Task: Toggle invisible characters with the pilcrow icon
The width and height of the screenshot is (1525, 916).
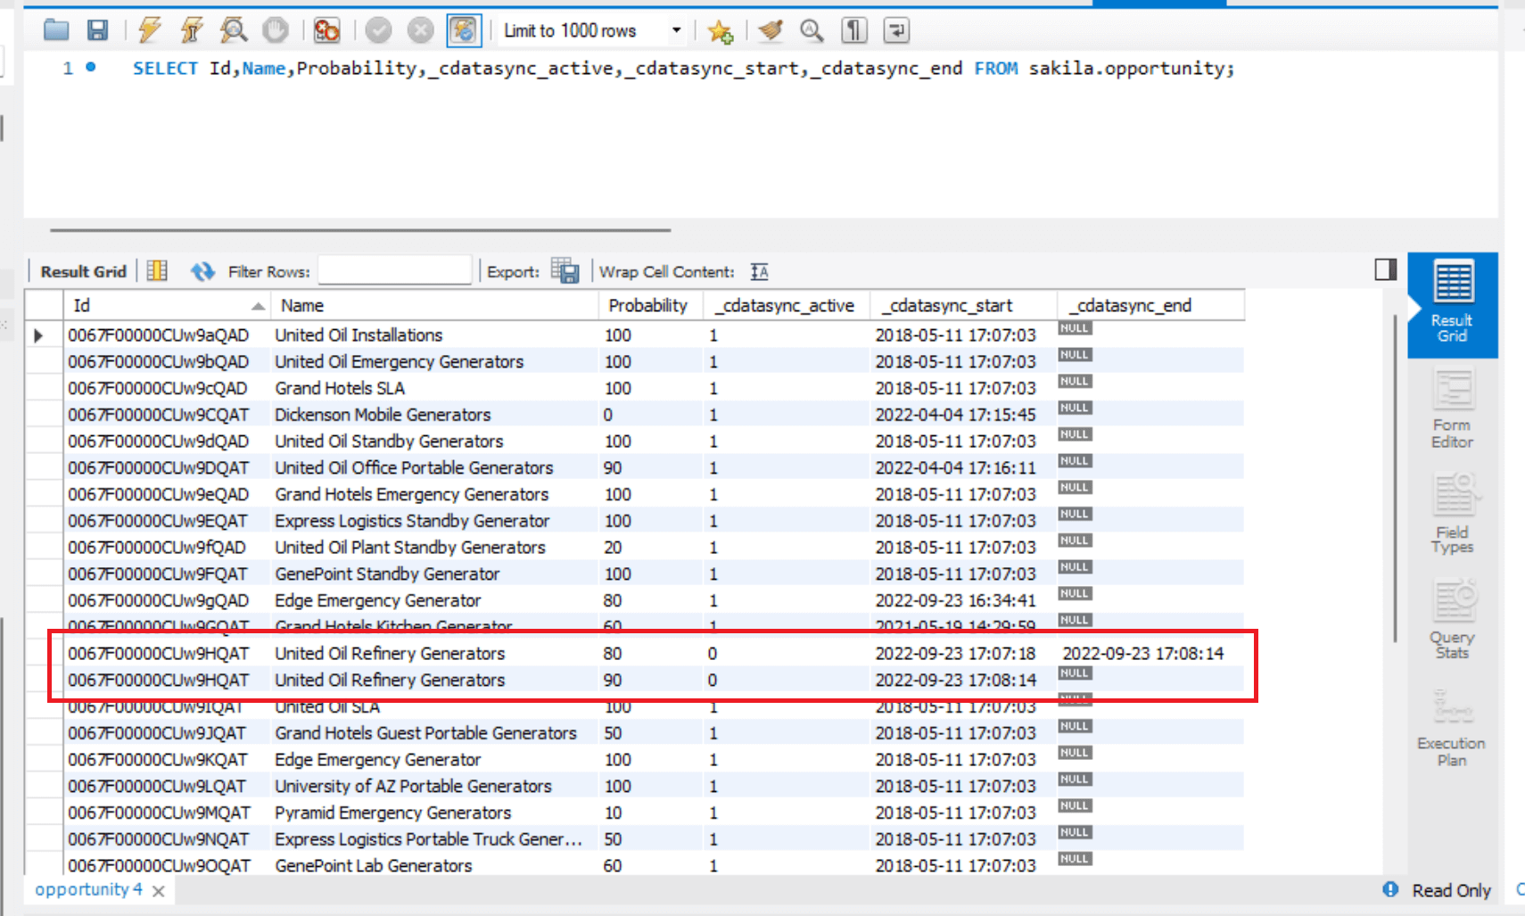Action: (x=853, y=30)
